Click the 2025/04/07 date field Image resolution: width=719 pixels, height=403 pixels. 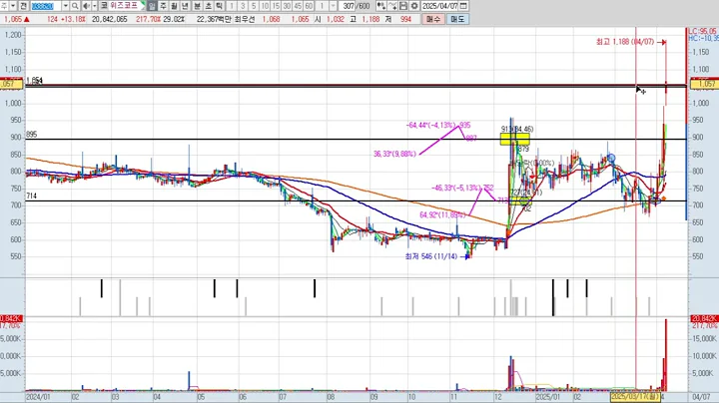pos(439,6)
